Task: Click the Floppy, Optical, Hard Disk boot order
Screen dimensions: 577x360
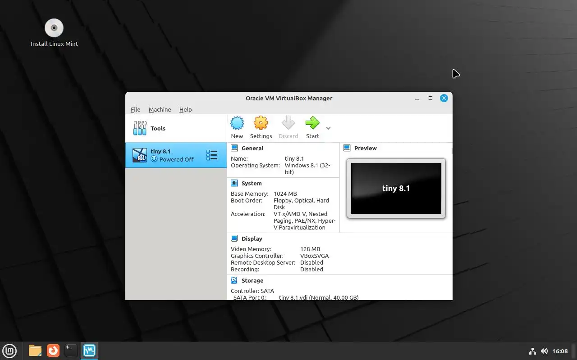Action: pos(301,204)
